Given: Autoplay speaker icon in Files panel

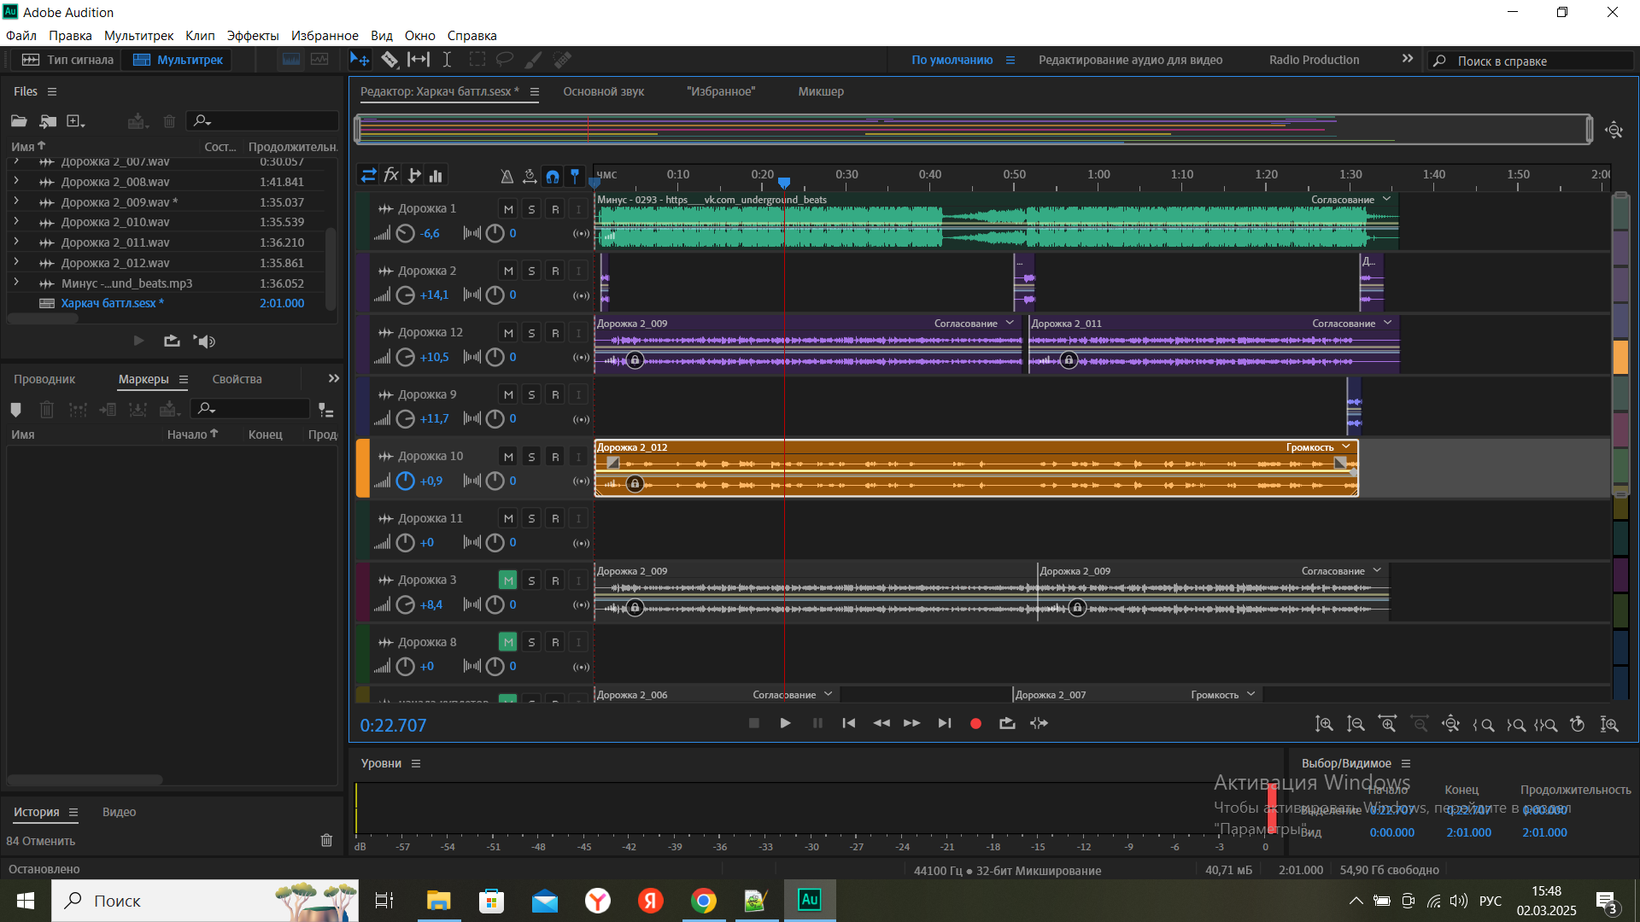Looking at the screenshot, I should tap(204, 341).
